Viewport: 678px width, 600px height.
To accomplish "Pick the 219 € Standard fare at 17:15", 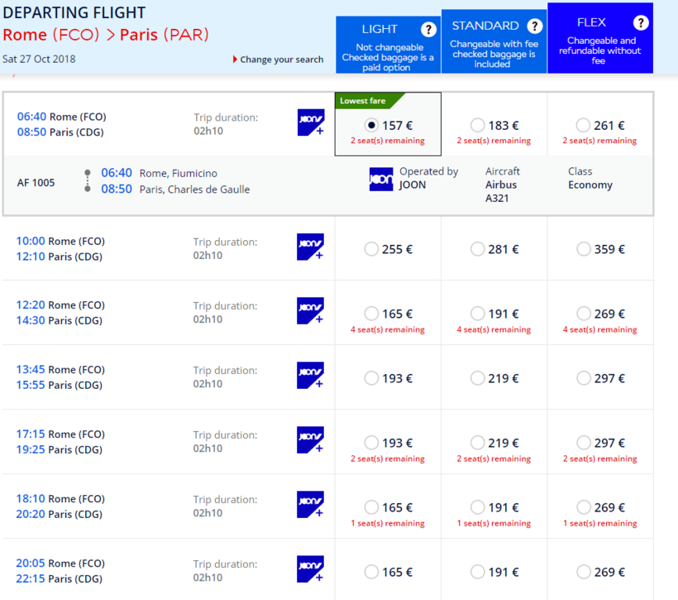I will pyautogui.click(x=478, y=443).
